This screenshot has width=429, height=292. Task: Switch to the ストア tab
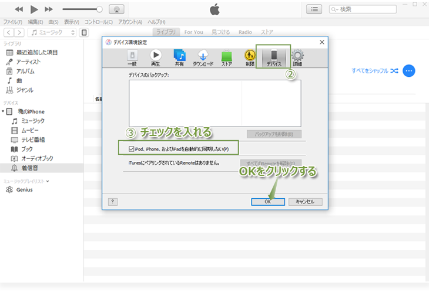(x=267, y=32)
